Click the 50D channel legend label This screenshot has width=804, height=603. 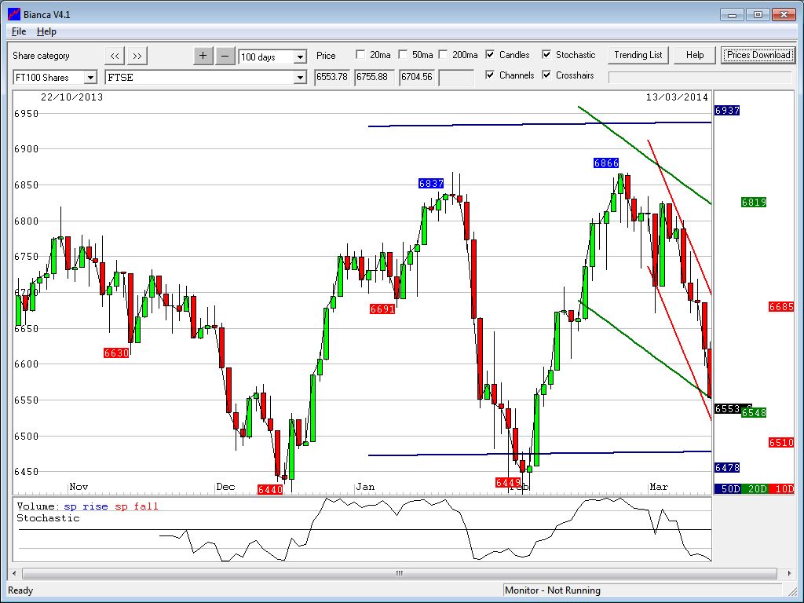(727, 488)
